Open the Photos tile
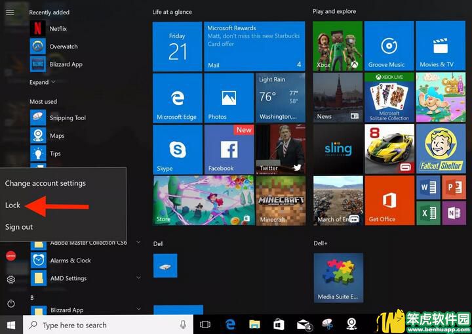Image resolution: width=472 pixels, height=334 pixels. point(229,98)
